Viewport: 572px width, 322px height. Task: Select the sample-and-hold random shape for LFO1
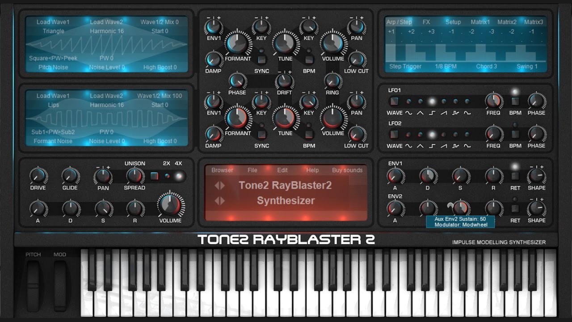455,102
